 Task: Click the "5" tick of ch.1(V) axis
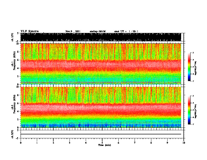click(18, 33)
